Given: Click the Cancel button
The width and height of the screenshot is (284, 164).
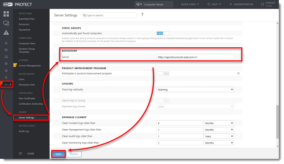Looking at the screenshot, I should point(74,154).
